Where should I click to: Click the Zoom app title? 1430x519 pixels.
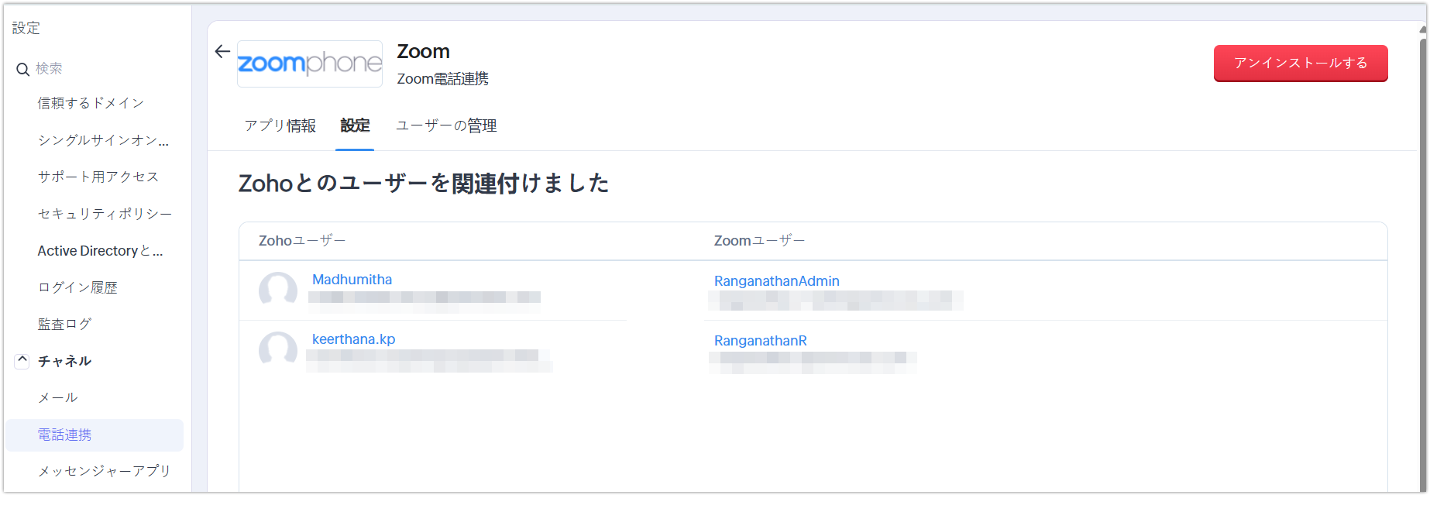423,51
